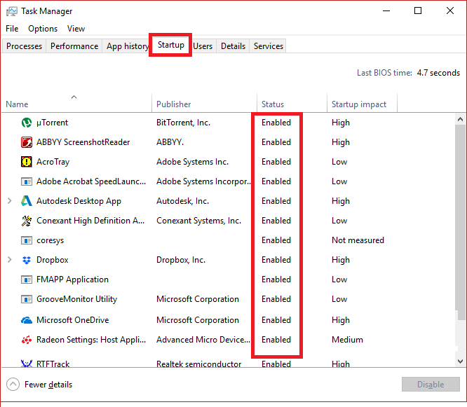
Task: Click the Autodesk, Inc. publisher cell
Action: [x=182, y=201]
